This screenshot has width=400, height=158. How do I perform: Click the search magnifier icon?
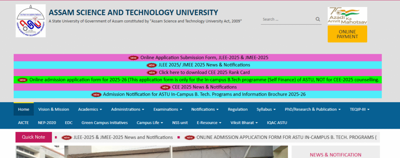coord(318,19)
